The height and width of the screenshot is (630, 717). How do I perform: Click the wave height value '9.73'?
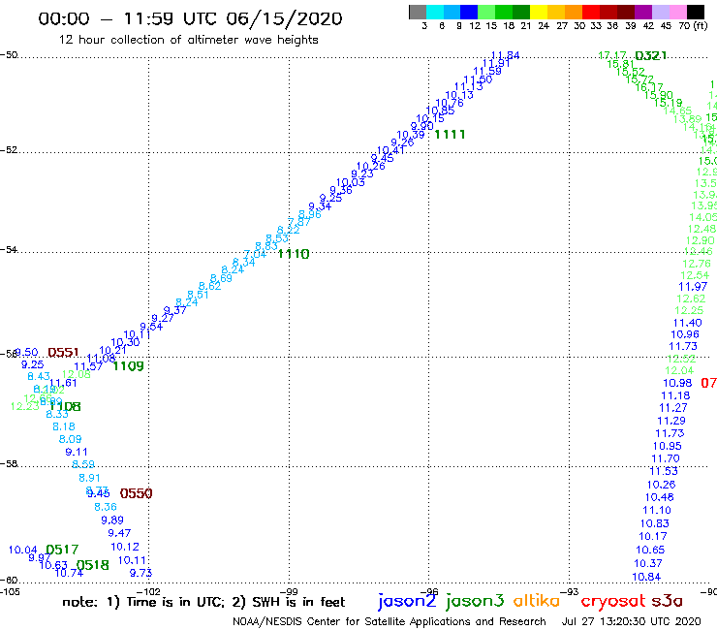tap(140, 573)
